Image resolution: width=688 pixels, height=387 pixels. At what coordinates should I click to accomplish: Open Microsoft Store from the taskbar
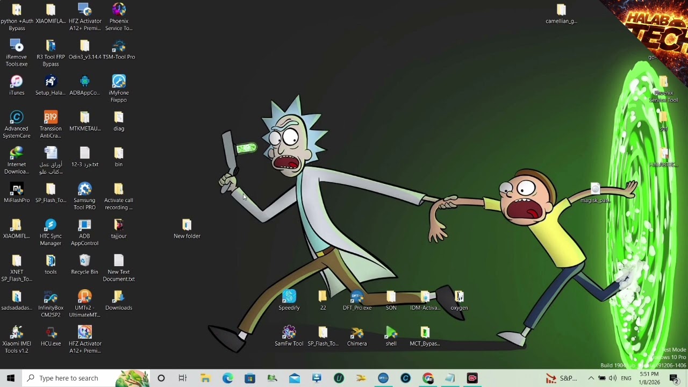tap(250, 378)
